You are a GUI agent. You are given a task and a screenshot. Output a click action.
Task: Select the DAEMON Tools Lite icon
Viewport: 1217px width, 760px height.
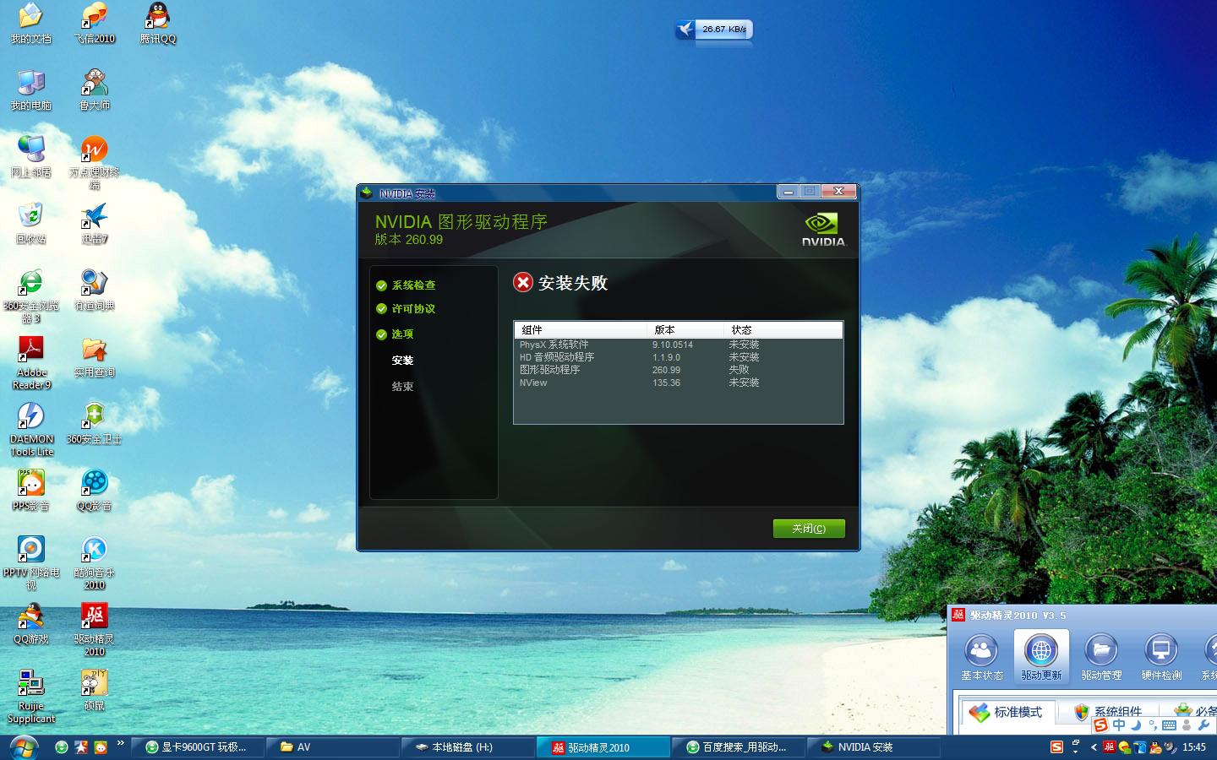click(31, 429)
